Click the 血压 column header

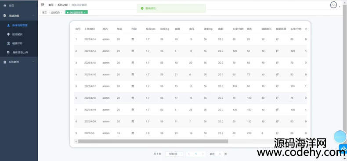coord(192,29)
